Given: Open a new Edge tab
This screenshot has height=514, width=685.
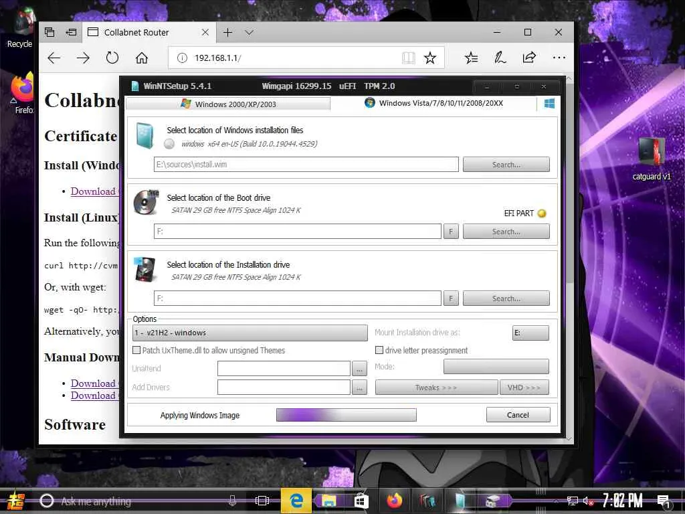Looking at the screenshot, I should coord(227,32).
